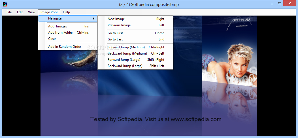Close the viewer window

pyautogui.click(x=290, y=3)
